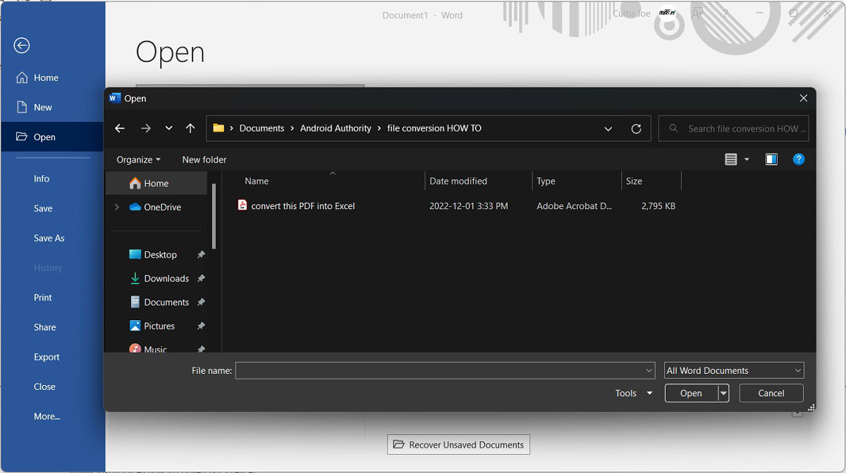Click the File name input field
Screen dimensions: 846x473
(x=440, y=370)
